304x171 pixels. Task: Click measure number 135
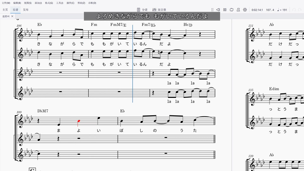251,90
